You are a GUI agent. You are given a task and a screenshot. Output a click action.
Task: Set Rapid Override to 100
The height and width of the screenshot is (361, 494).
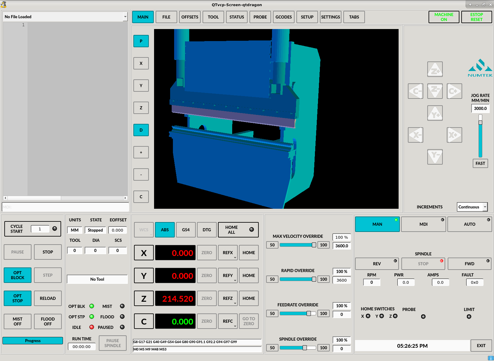(324, 279)
